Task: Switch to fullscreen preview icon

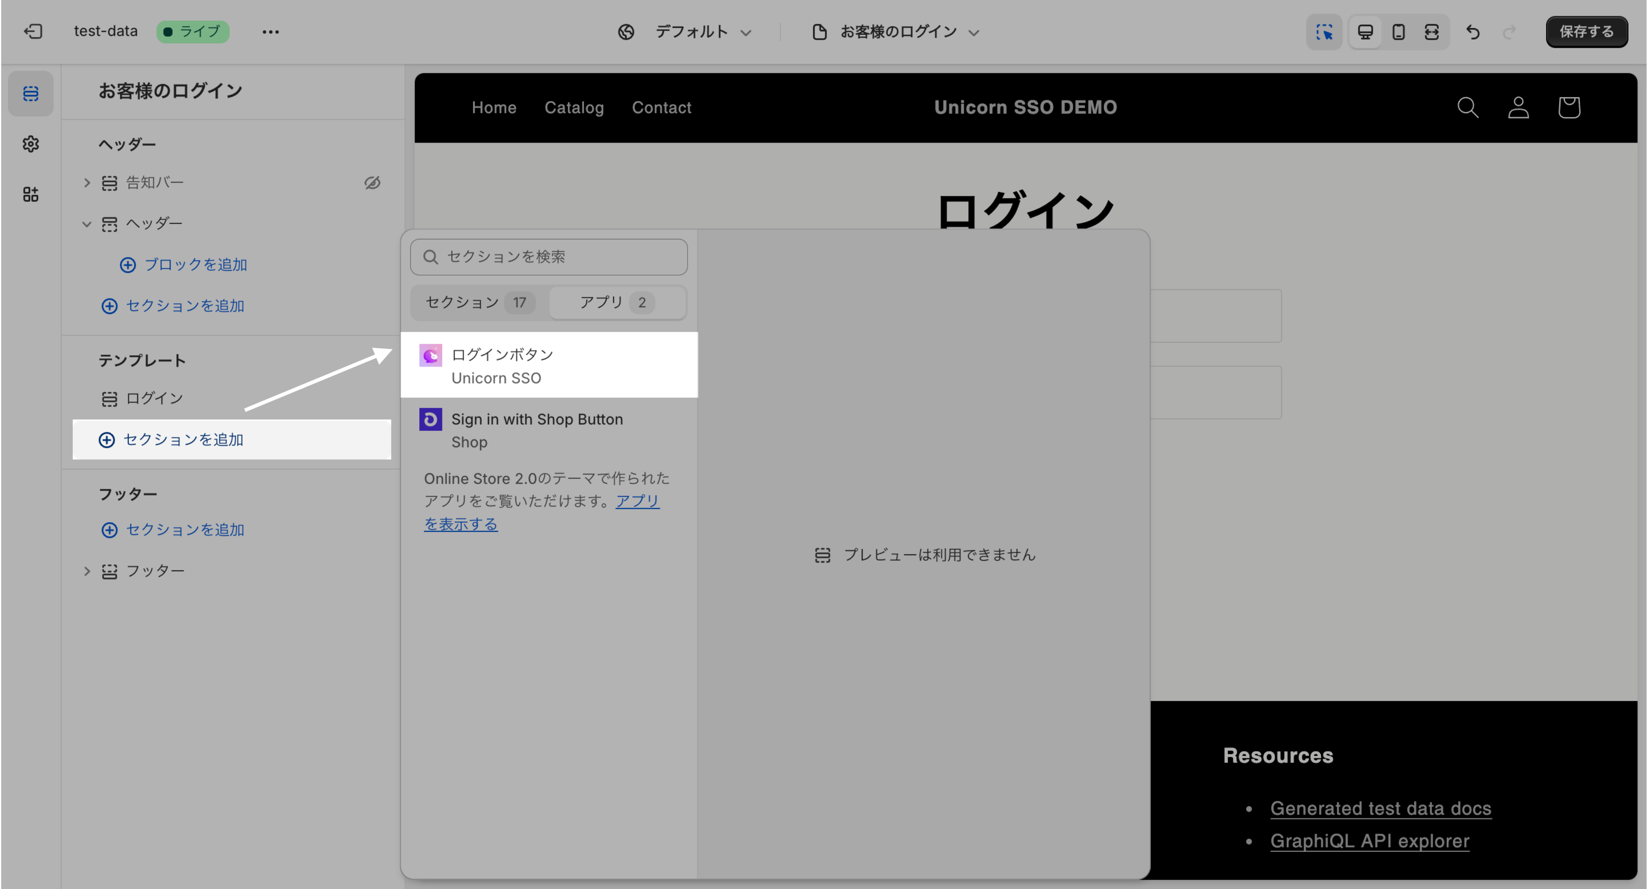Action: pyautogui.click(x=1431, y=31)
